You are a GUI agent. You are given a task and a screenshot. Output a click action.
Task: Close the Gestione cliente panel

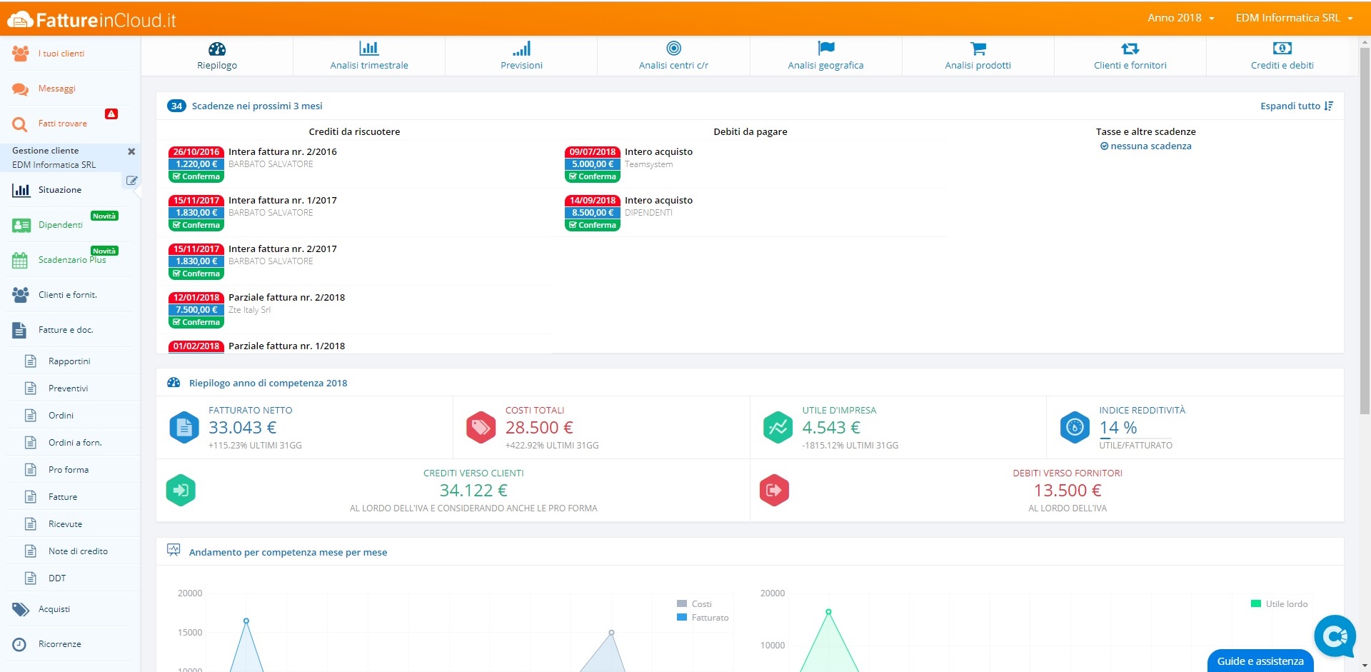[131, 151]
